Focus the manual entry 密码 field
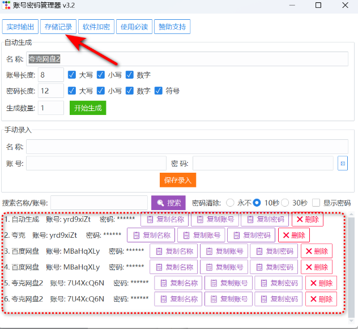 pos(263,163)
